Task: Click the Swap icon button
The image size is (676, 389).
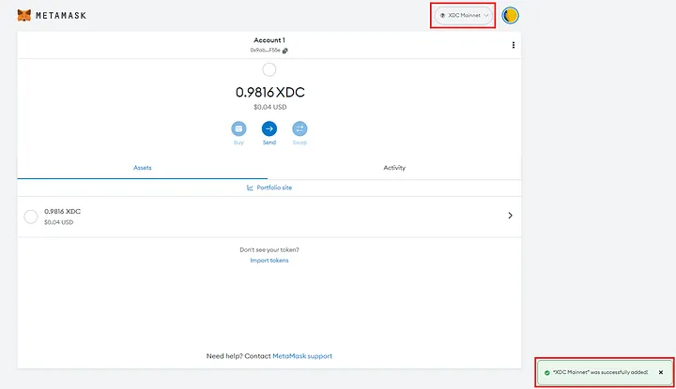Action: (300, 129)
